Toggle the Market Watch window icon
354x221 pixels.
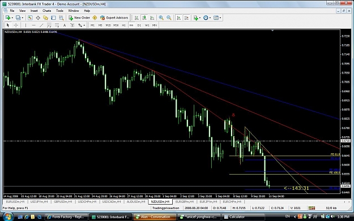coord(30,18)
